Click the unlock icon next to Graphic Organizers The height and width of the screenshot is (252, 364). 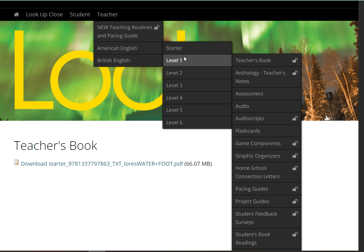coord(295,156)
